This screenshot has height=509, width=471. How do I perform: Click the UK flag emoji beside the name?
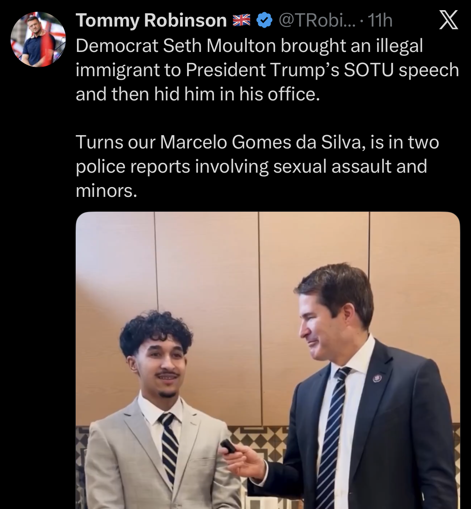[x=241, y=20]
